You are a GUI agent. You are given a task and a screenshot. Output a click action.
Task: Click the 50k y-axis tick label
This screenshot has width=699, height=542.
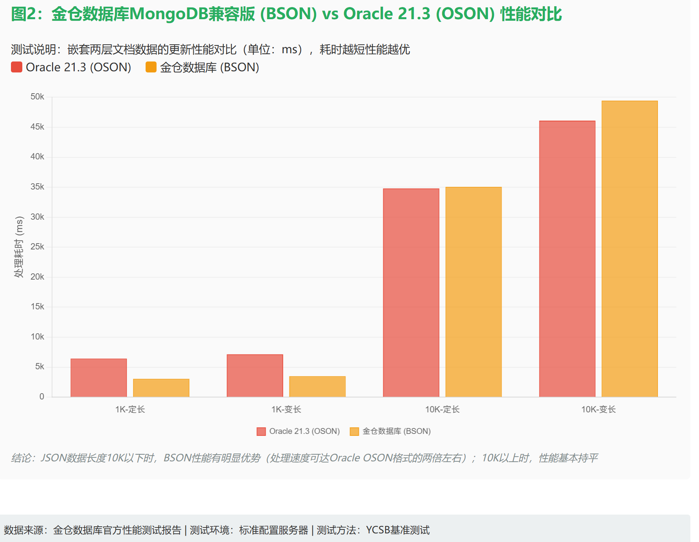click(x=38, y=97)
